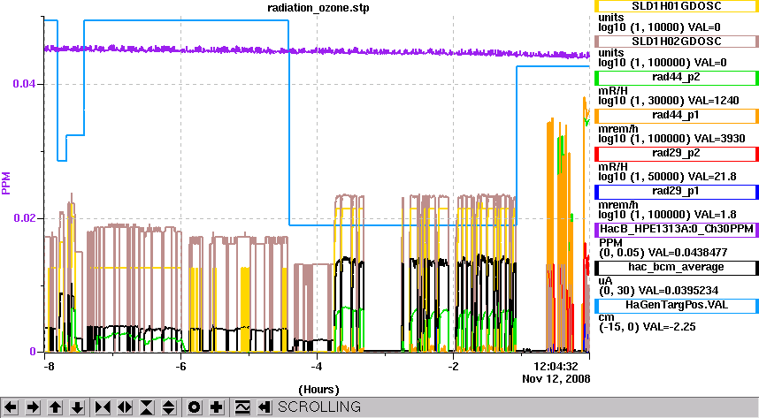This screenshot has width=759, height=418.
Task: Select the rad29_p1 legend entry
Action: point(676,191)
